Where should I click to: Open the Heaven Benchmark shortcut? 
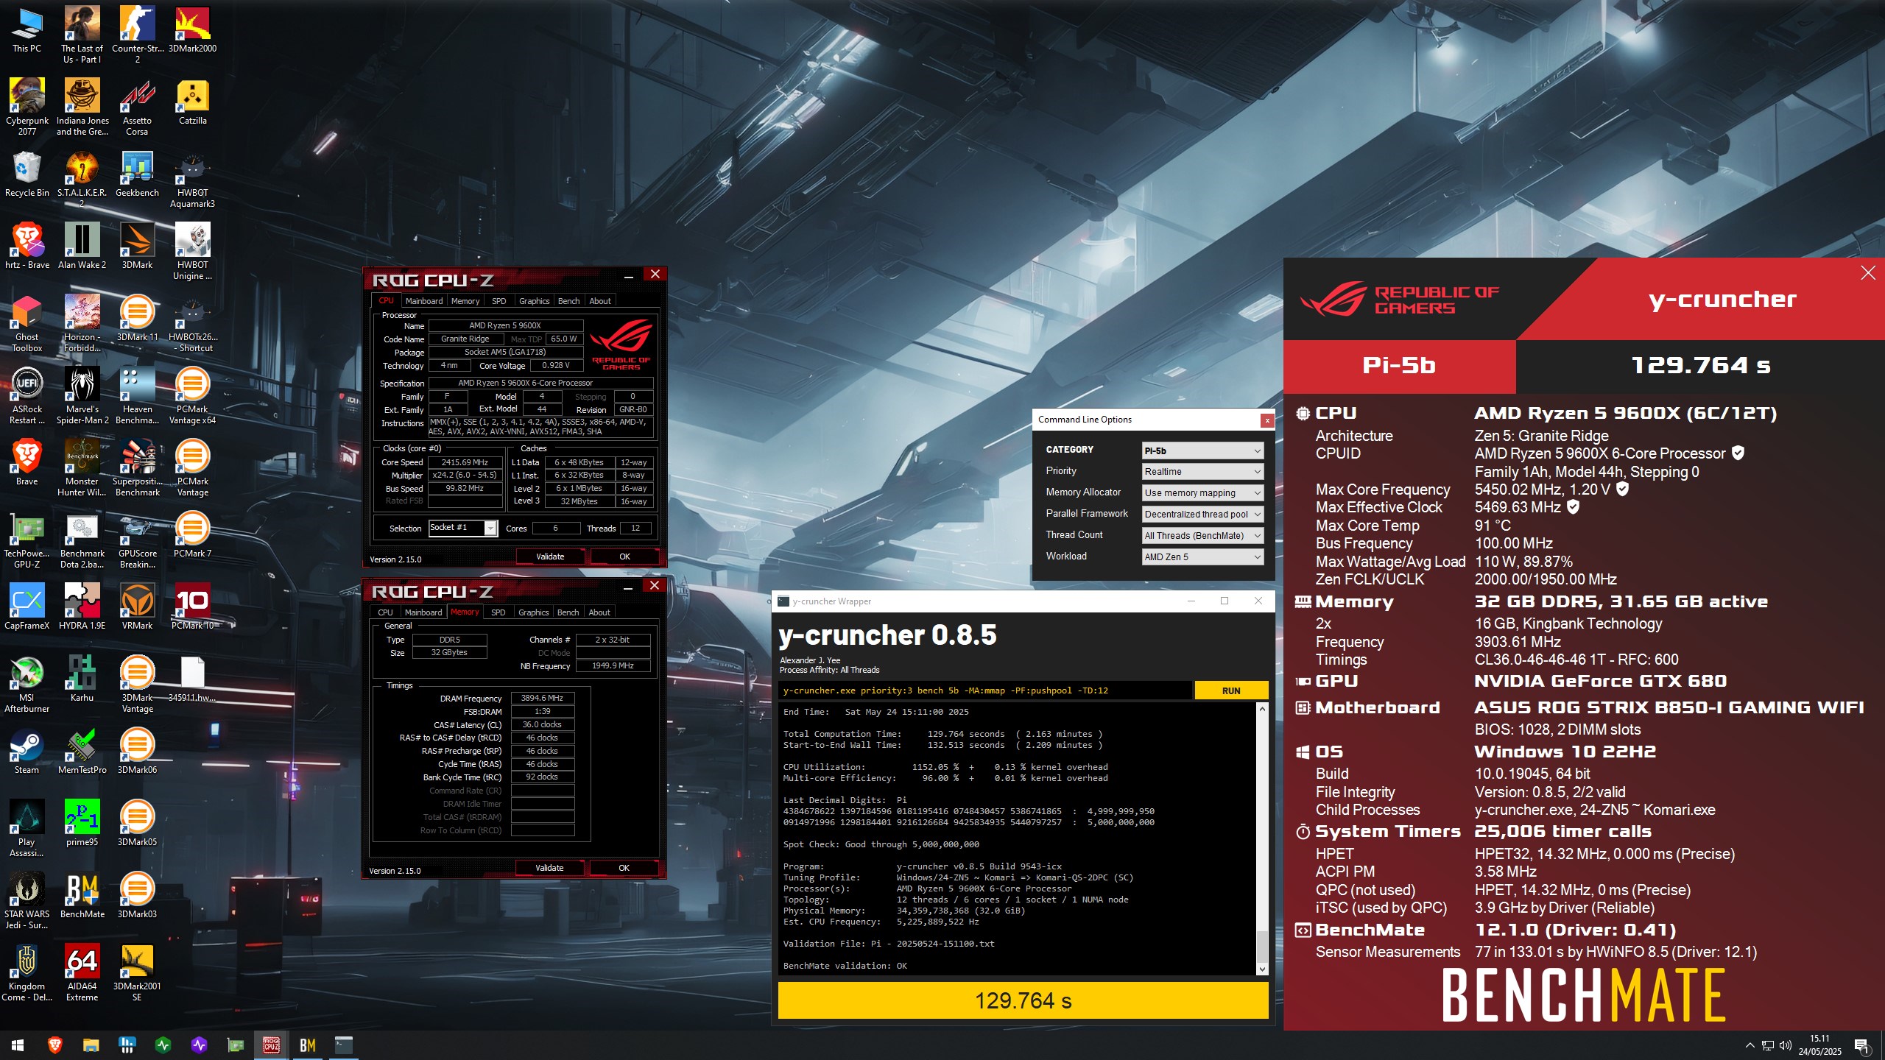[x=137, y=395]
